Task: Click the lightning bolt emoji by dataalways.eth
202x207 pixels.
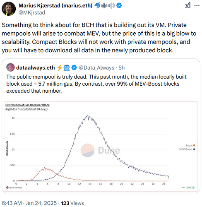Action: click(x=60, y=67)
